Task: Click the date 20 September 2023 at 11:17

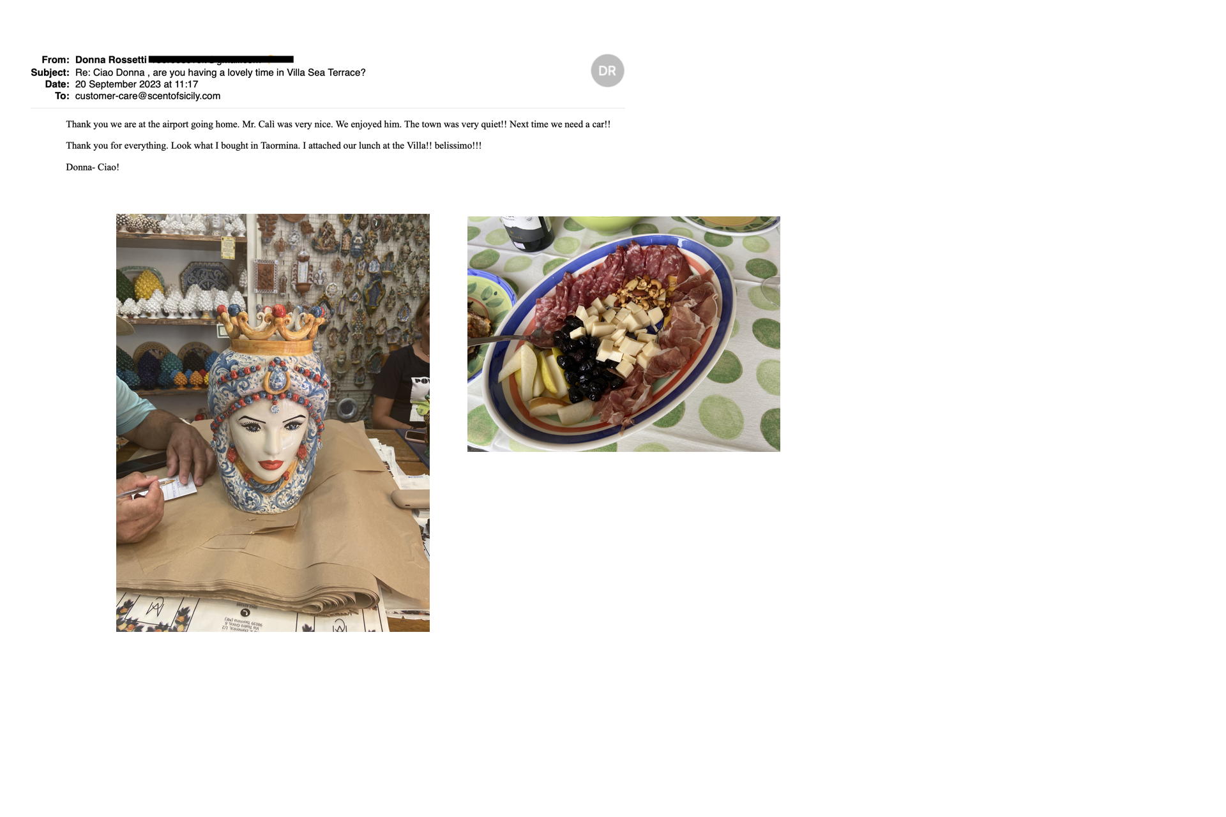Action: (x=137, y=84)
